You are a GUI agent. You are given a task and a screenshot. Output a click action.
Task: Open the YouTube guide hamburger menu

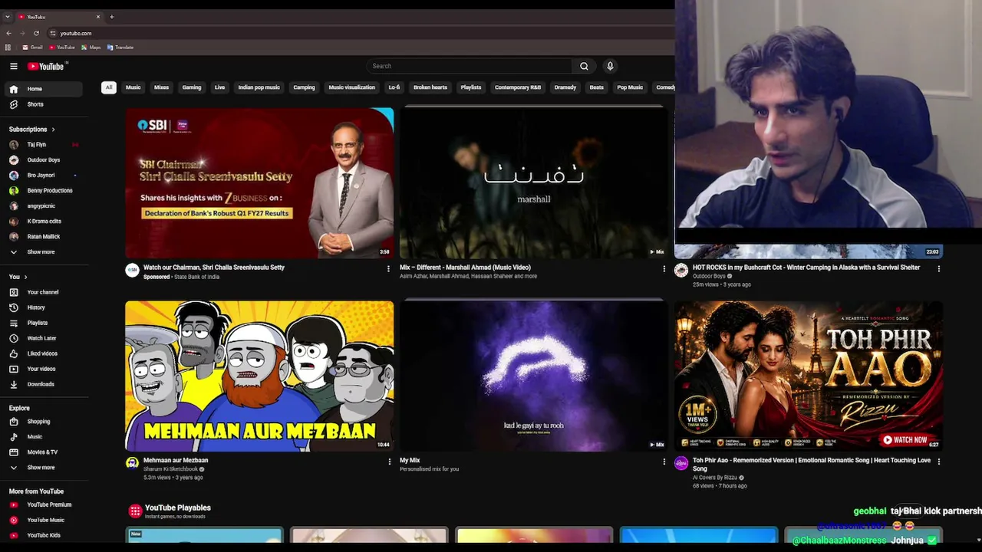(x=13, y=67)
